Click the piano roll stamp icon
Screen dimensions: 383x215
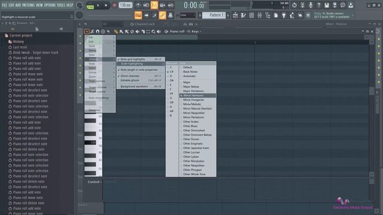tap(103, 32)
